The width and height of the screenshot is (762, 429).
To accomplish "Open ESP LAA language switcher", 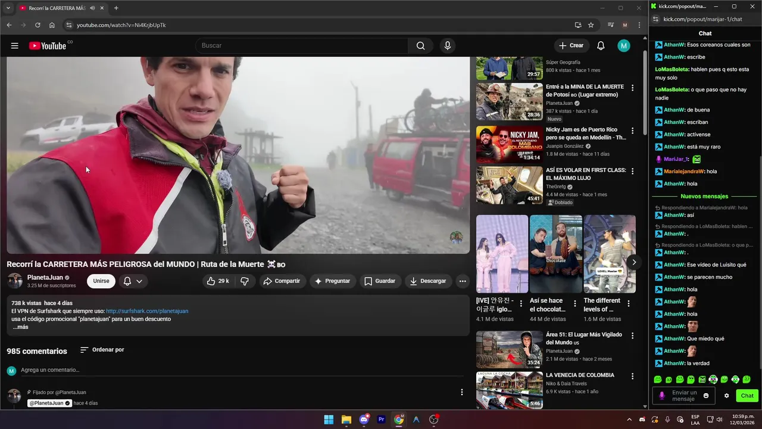I will [695, 419].
